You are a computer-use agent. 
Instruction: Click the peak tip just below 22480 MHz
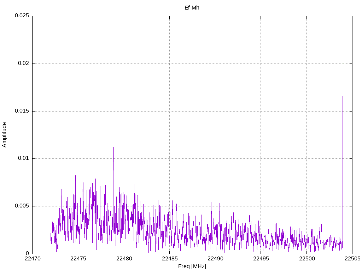coord(113,147)
